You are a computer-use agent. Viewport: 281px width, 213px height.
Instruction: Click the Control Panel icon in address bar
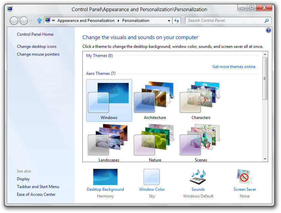pos(48,20)
